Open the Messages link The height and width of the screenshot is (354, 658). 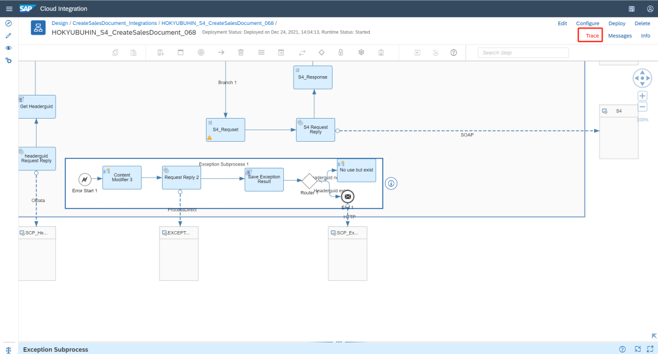coord(620,36)
